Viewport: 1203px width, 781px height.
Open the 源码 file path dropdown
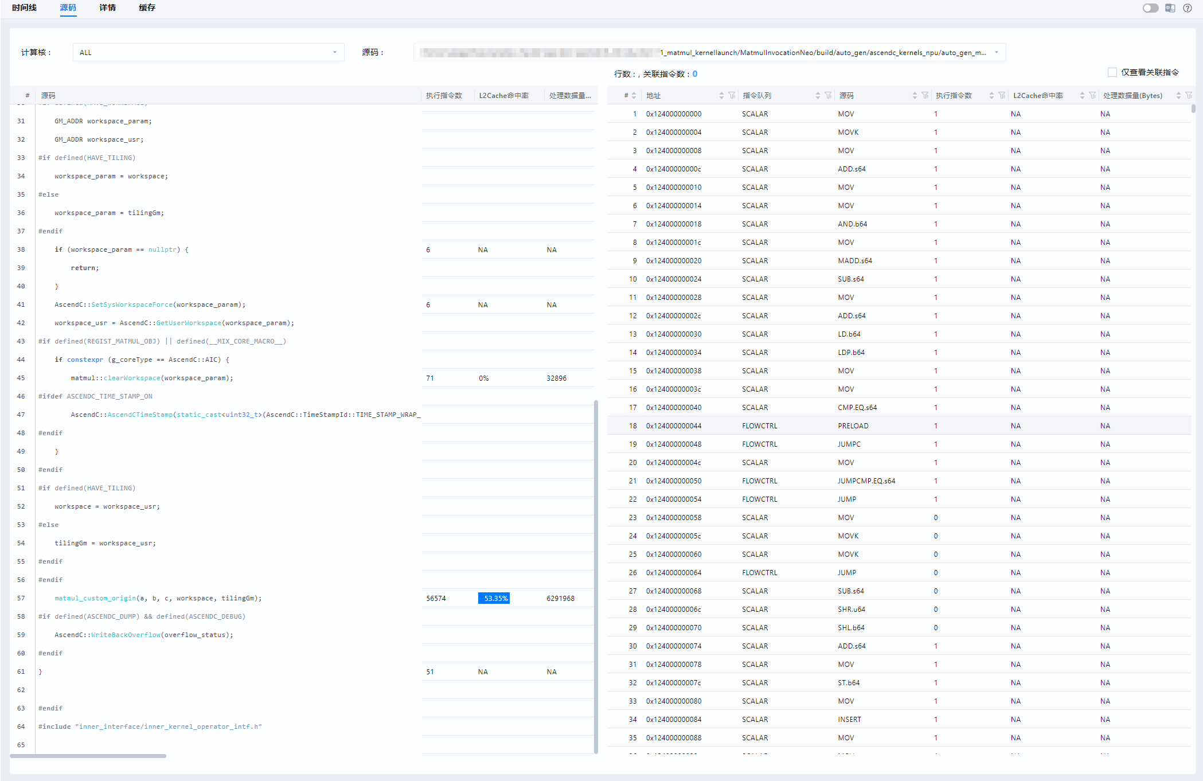[x=709, y=52]
